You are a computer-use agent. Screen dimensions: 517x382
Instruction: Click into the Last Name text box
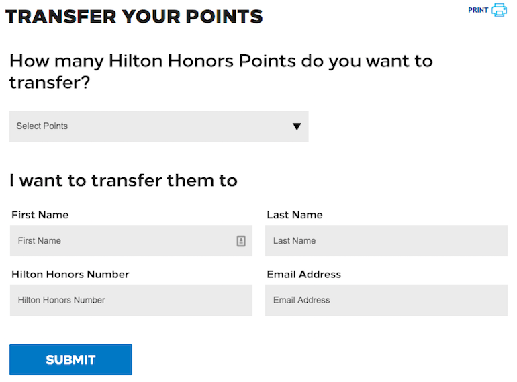pyautogui.click(x=386, y=241)
